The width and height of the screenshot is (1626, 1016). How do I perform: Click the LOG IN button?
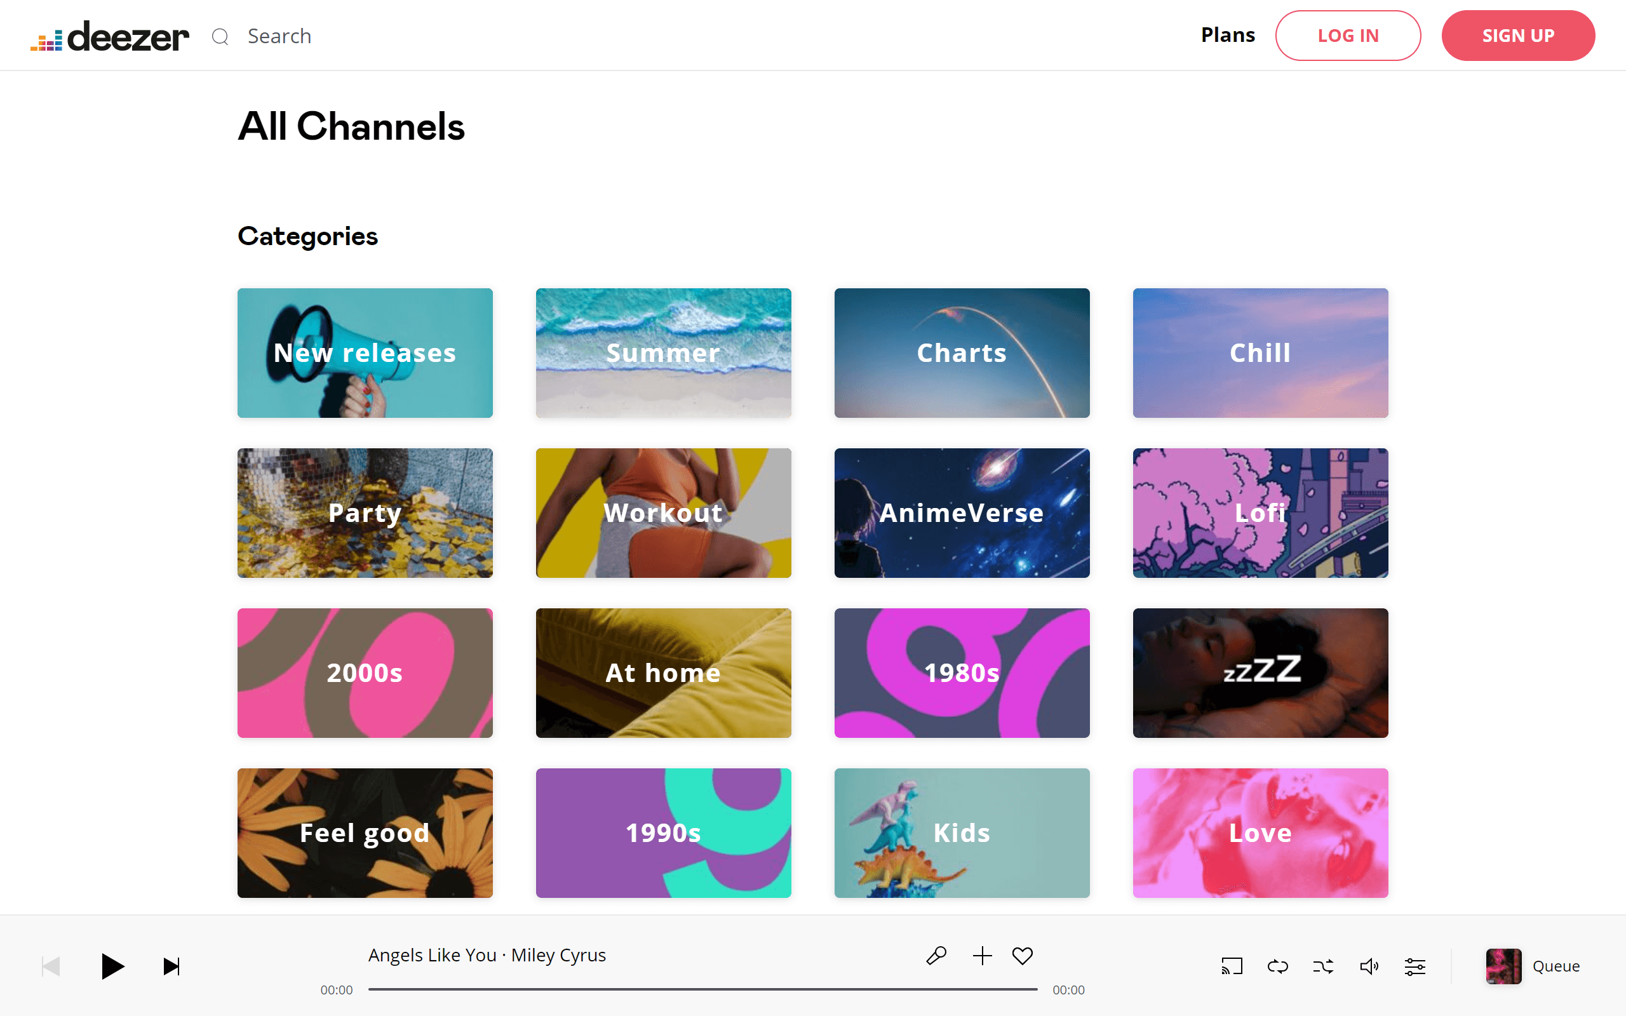click(x=1348, y=35)
